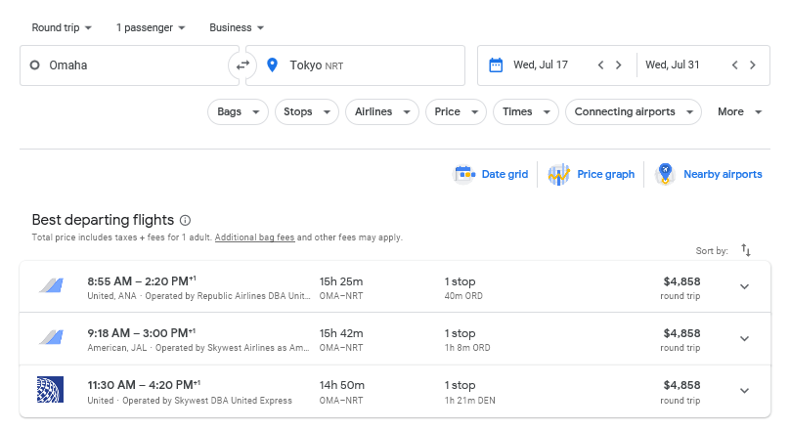Open the Stops filter
790x430 pixels.
click(x=307, y=111)
